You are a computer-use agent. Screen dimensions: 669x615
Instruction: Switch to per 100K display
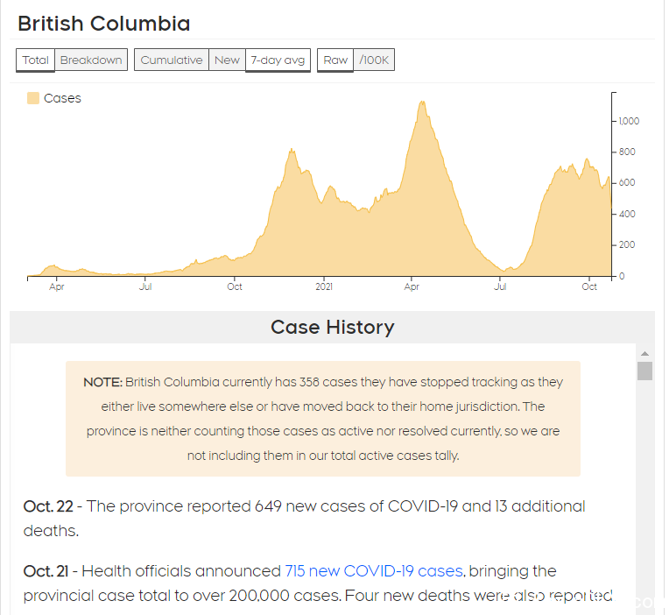374,60
